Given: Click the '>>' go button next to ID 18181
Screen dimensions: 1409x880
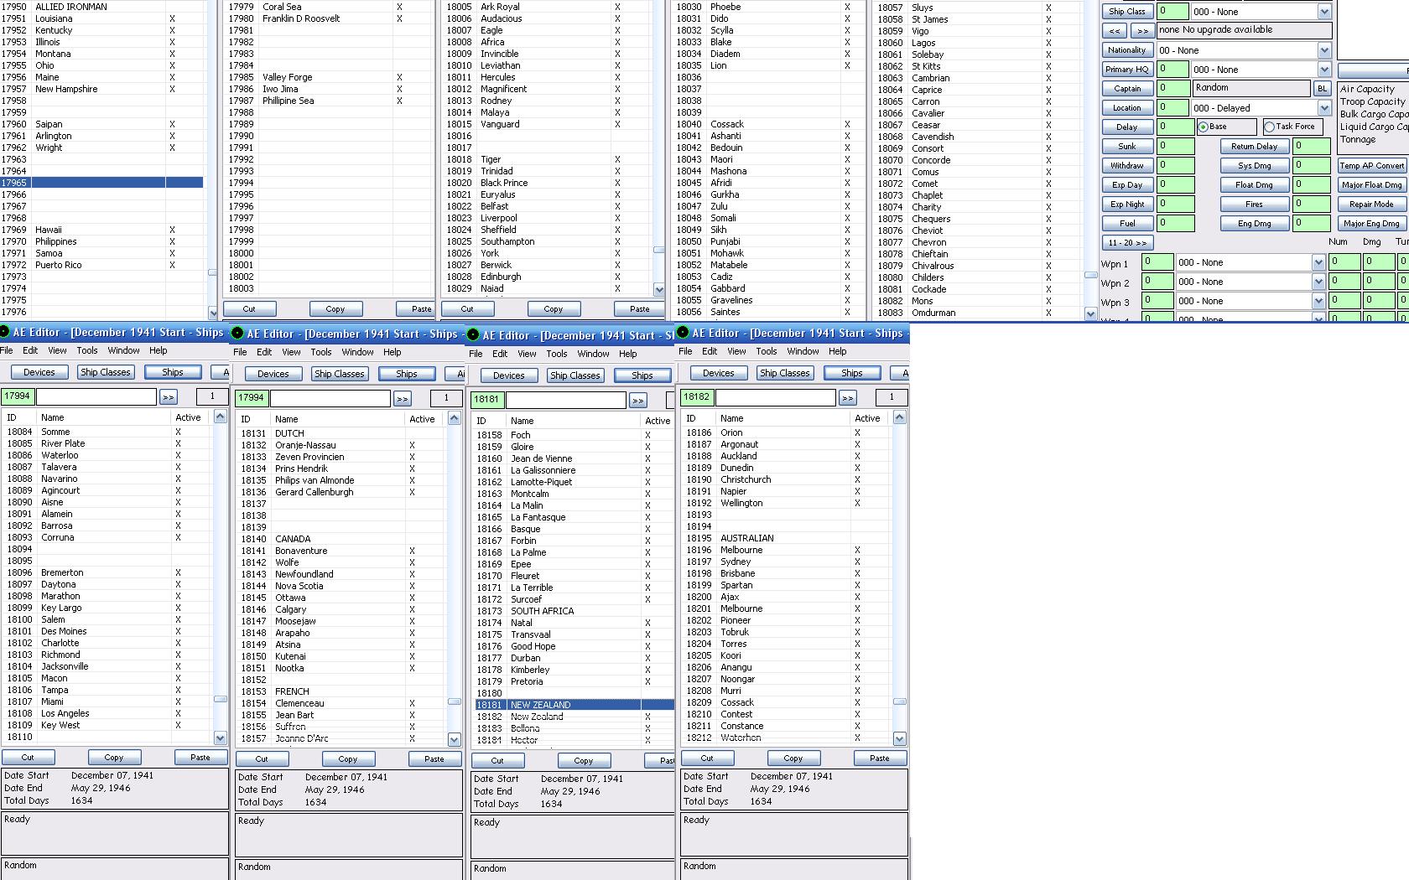Looking at the screenshot, I should (638, 401).
